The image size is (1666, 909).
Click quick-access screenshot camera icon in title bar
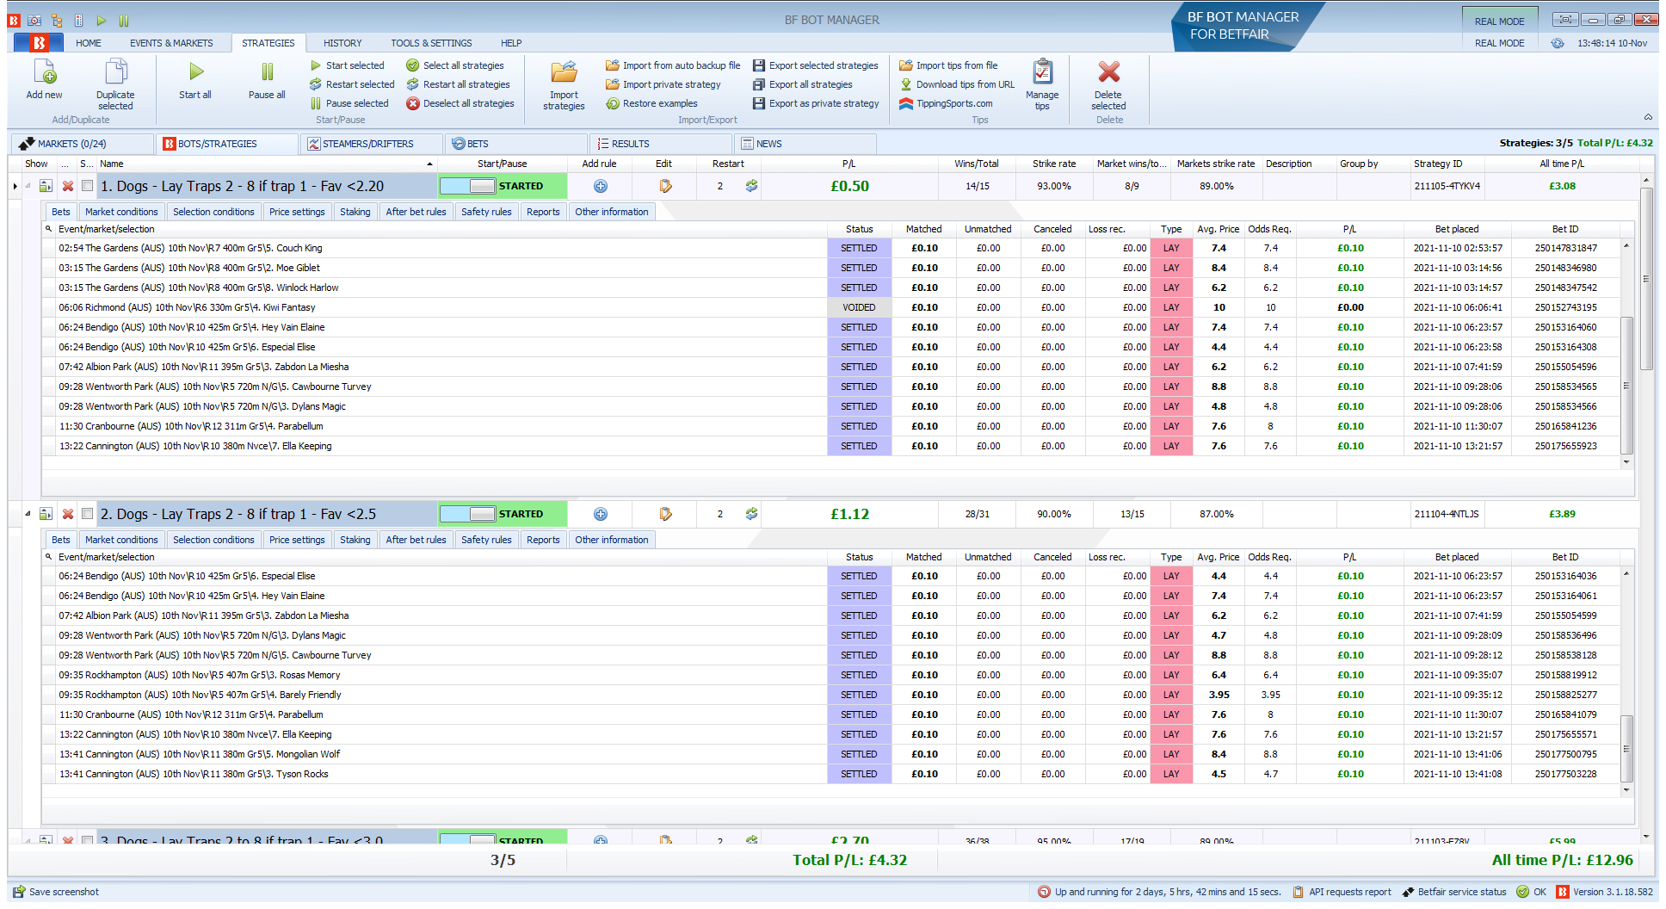34,20
